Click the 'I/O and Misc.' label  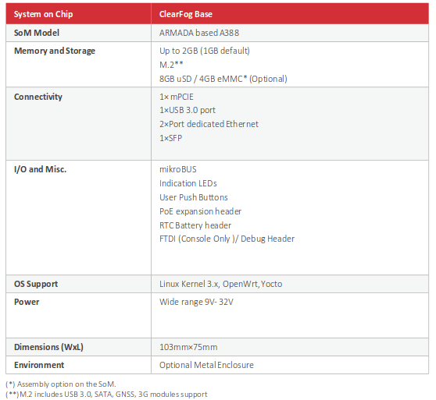[41, 169]
